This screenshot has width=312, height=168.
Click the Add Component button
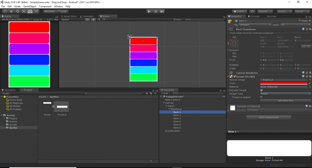click(269, 117)
